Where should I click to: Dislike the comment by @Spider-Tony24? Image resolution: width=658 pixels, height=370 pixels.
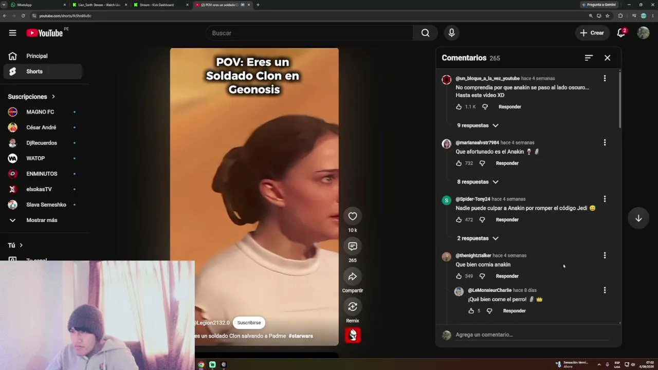(x=482, y=220)
